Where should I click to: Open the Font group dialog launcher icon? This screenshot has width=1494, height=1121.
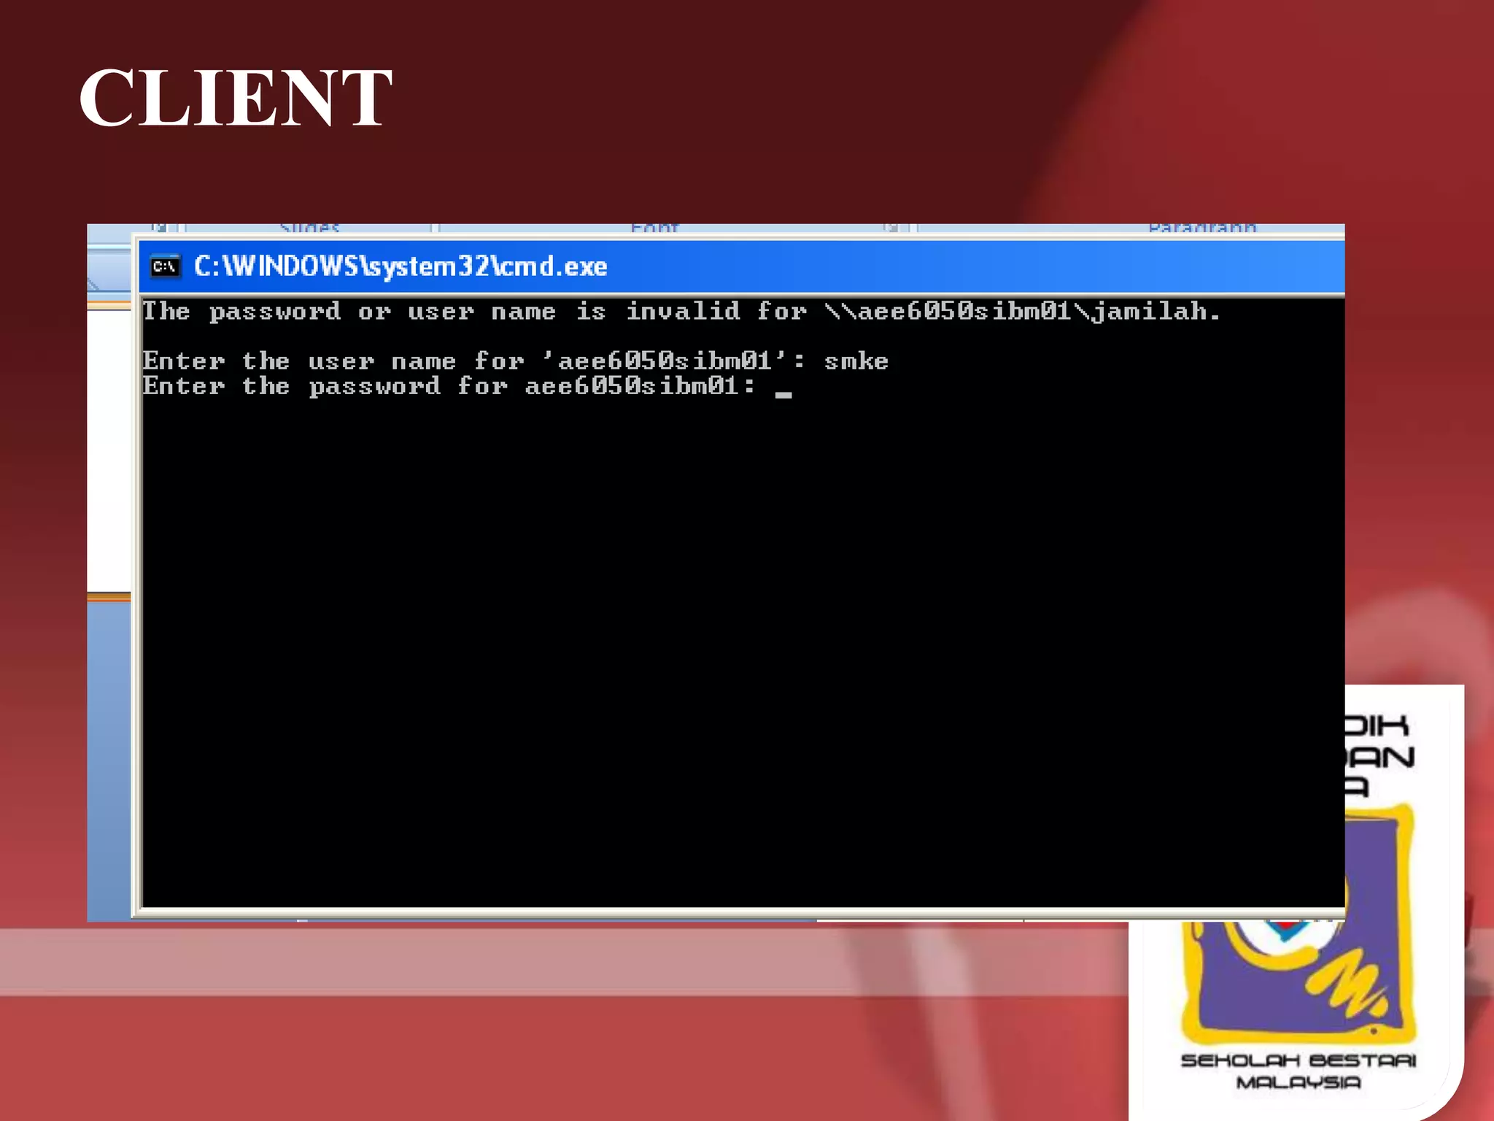click(x=891, y=228)
